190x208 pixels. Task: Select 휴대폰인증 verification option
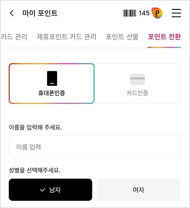[52, 83]
